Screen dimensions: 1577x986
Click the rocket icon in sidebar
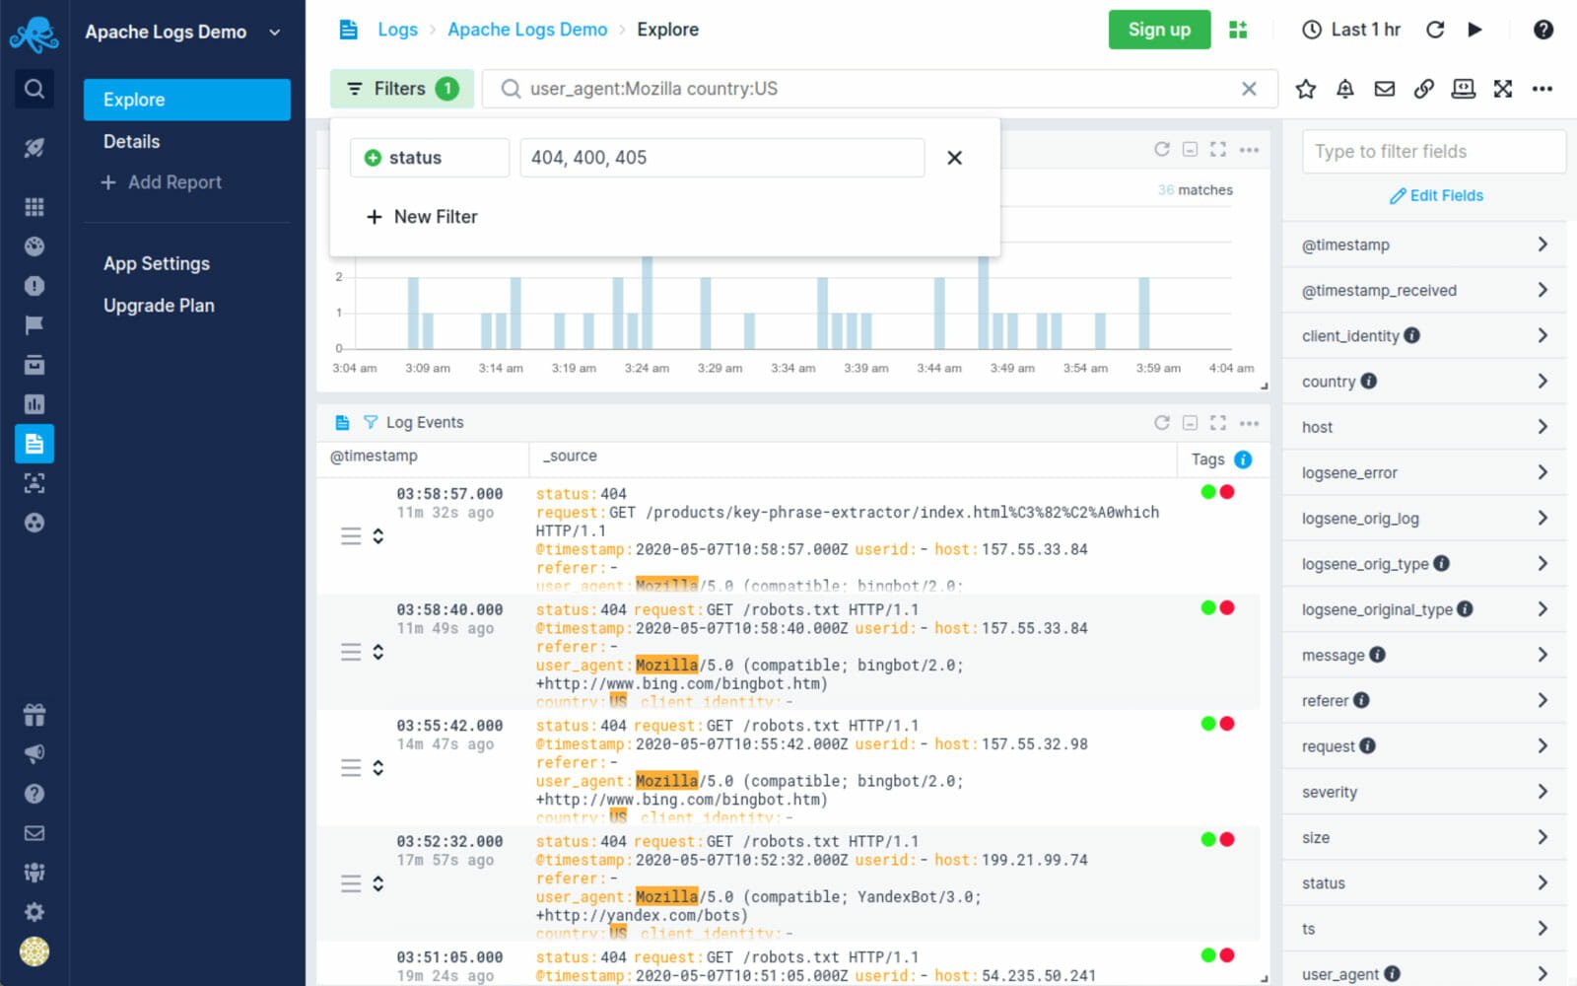[34, 148]
